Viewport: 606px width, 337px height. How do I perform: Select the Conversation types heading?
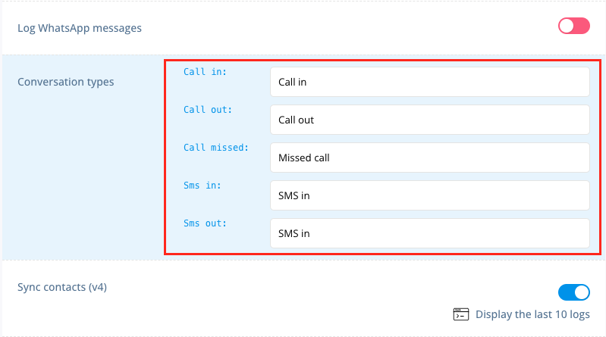pos(66,82)
